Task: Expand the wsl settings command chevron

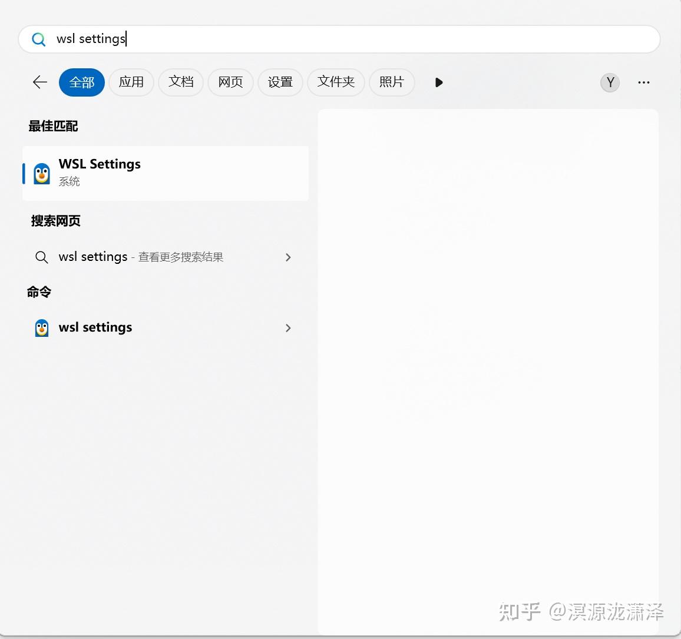Action: pyautogui.click(x=288, y=328)
